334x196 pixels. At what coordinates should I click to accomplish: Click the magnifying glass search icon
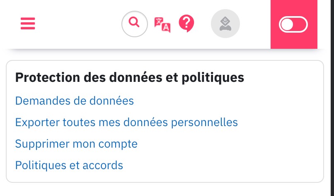(134, 22)
